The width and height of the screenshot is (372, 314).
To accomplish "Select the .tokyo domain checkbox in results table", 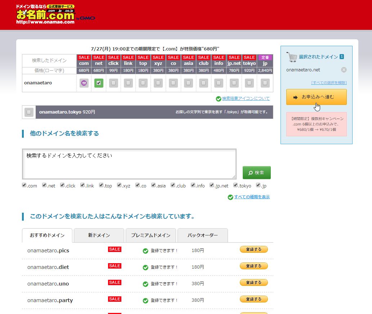I will (249, 83).
